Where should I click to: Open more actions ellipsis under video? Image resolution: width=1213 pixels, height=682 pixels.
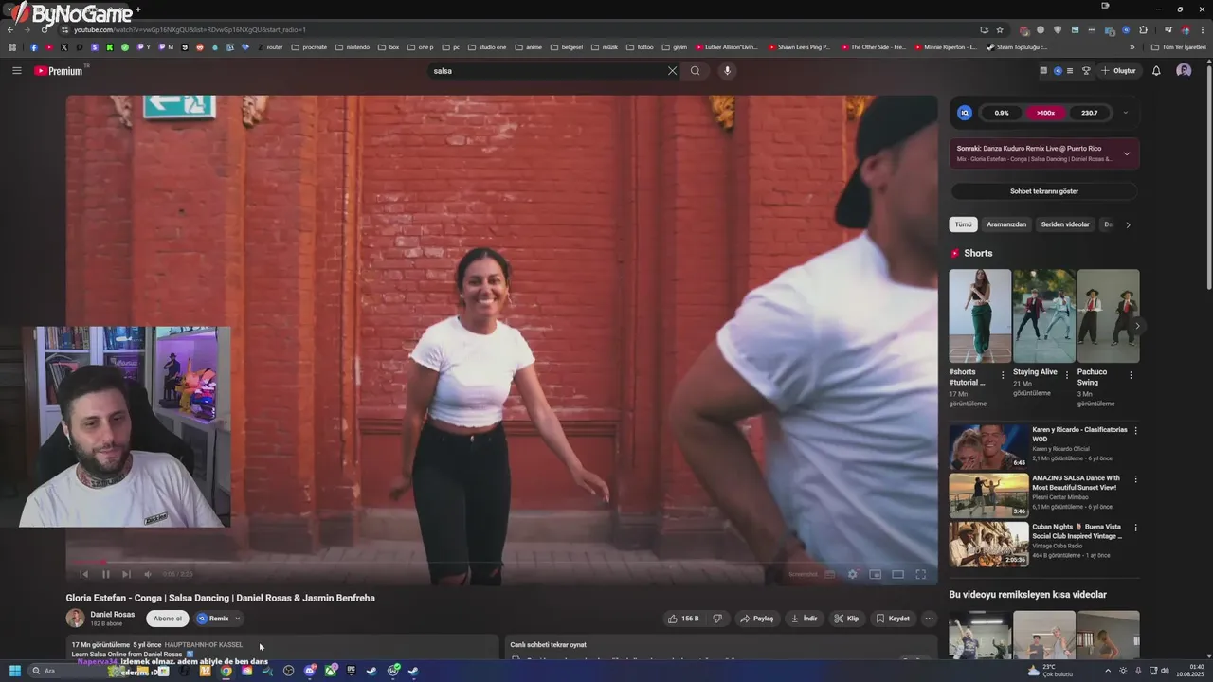(929, 619)
